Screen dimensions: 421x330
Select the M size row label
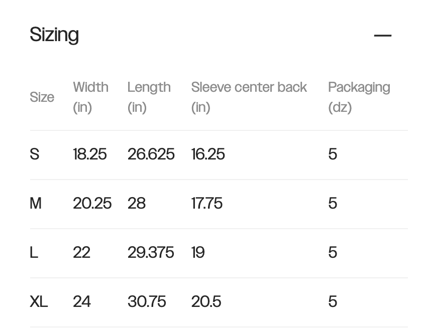[36, 203]
